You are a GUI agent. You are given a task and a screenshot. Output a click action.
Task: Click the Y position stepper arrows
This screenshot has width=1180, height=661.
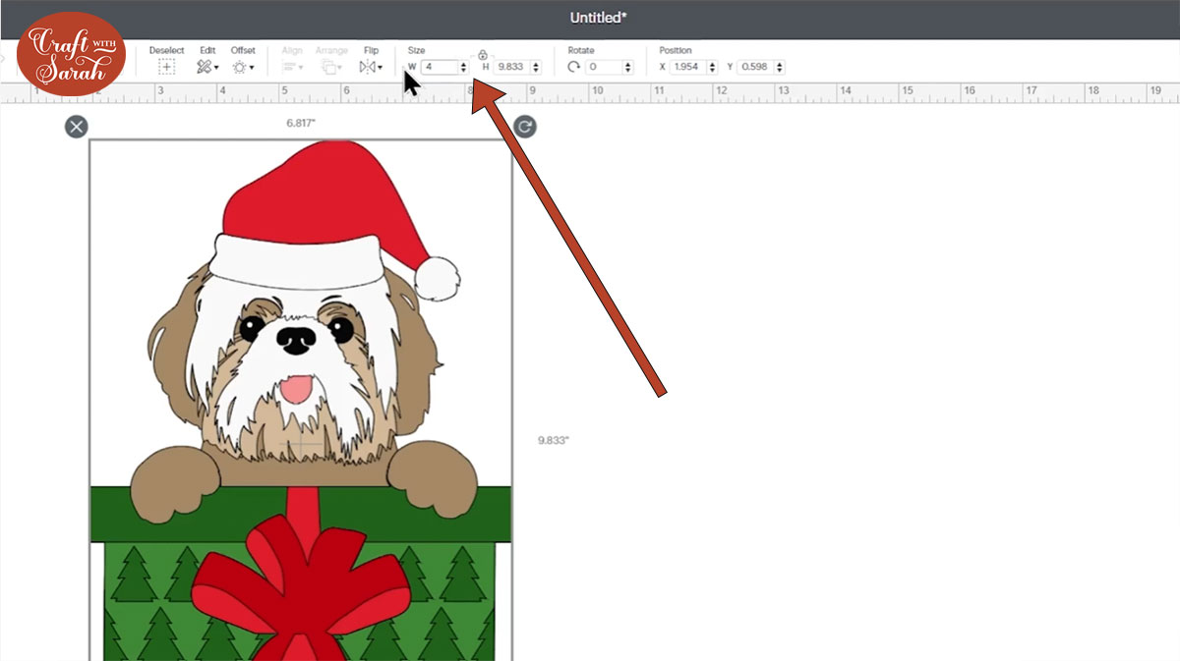click(779, 67)
